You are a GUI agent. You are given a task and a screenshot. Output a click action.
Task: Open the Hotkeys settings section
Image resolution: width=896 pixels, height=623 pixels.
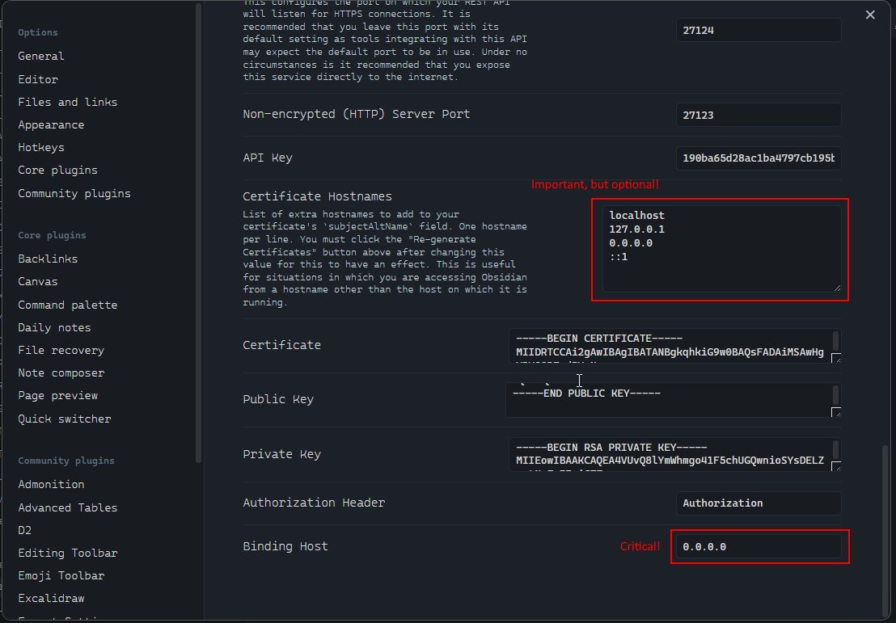click(40, 147)
